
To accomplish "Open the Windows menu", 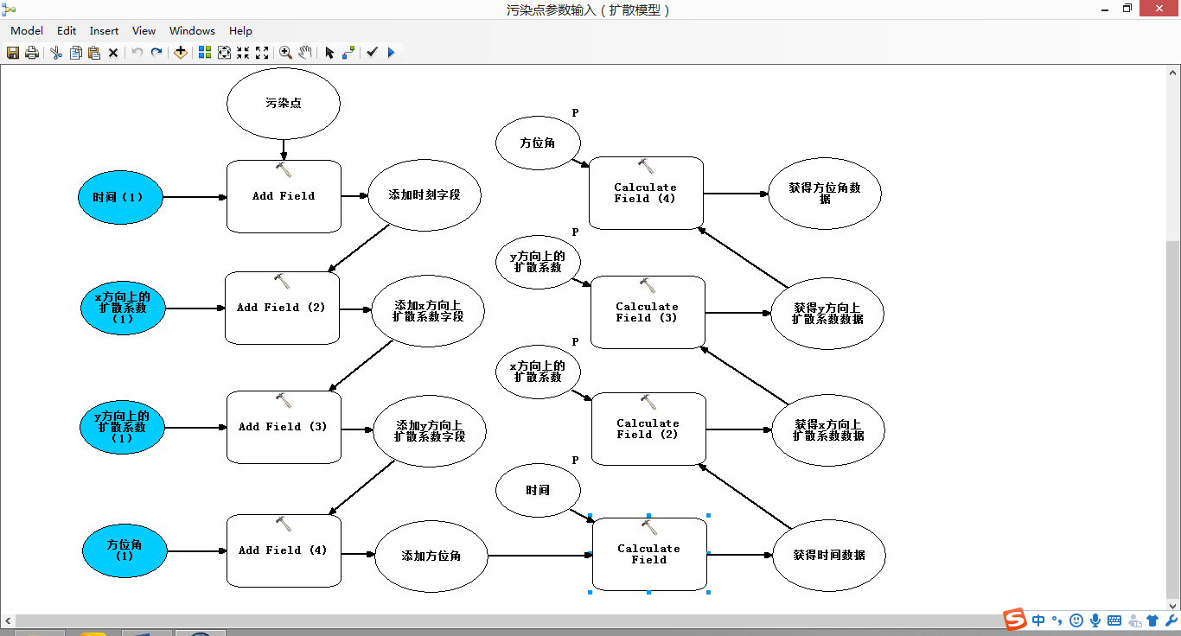I will tap(192, 30).
